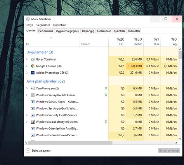Maximize the Görev Yöneticisi window
The image size is (184, 165).
coord(166,19)
